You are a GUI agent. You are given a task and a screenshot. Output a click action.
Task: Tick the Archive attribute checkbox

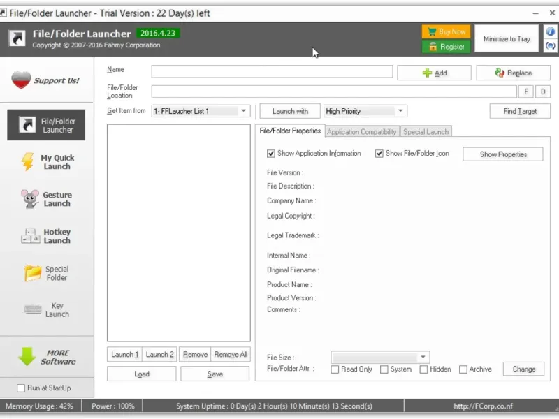pyautogui.click(x=463, y=369)
